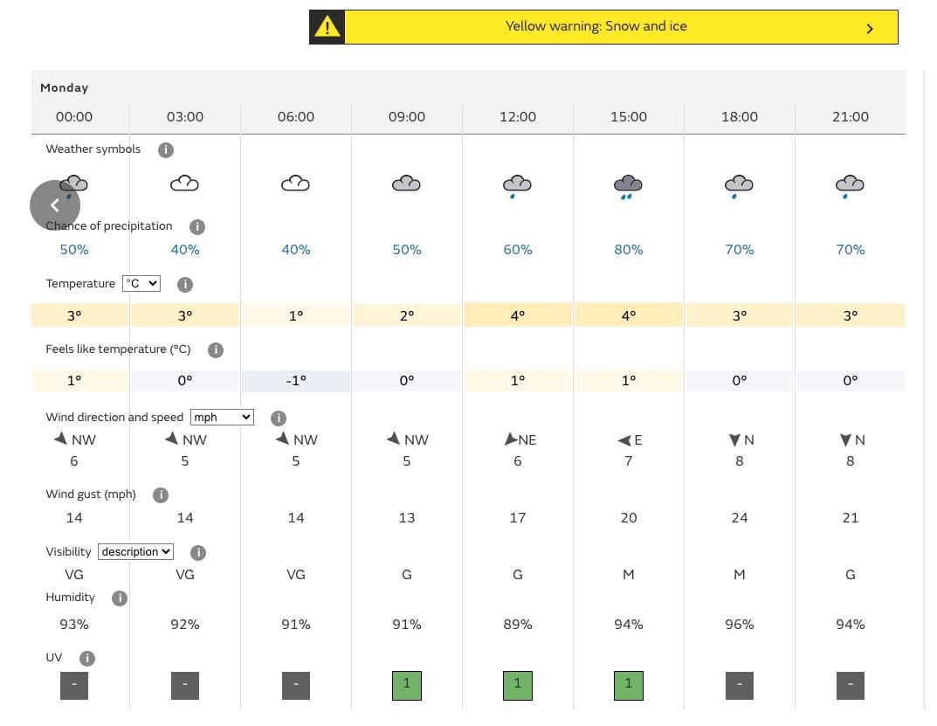Show the Humidity info icon
The height and width of the screenshot is (726, 937).
tap(120, 598)
